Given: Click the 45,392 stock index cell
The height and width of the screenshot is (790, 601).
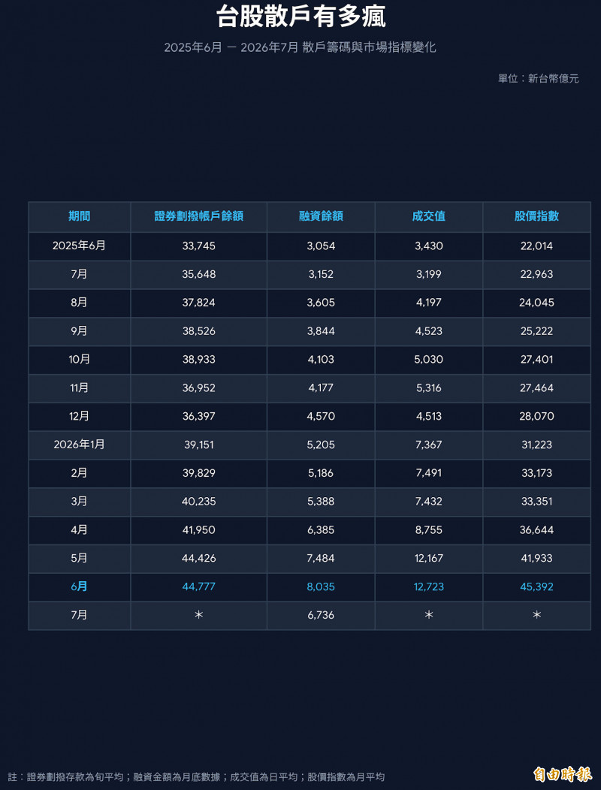Looking at the screenshot, I should [536, 587].
